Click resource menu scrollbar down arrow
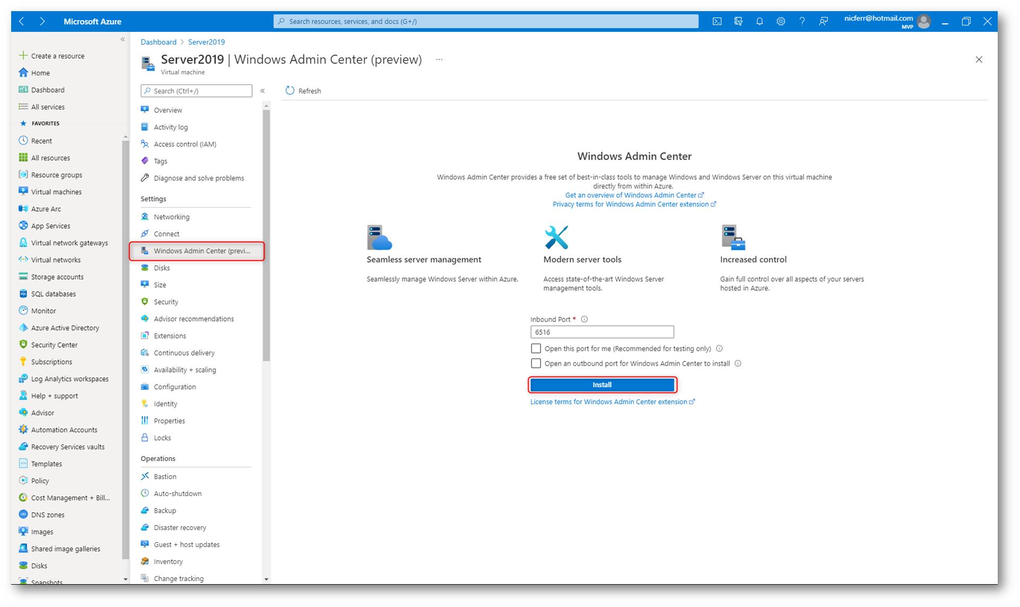 click(x=266, y=579)
